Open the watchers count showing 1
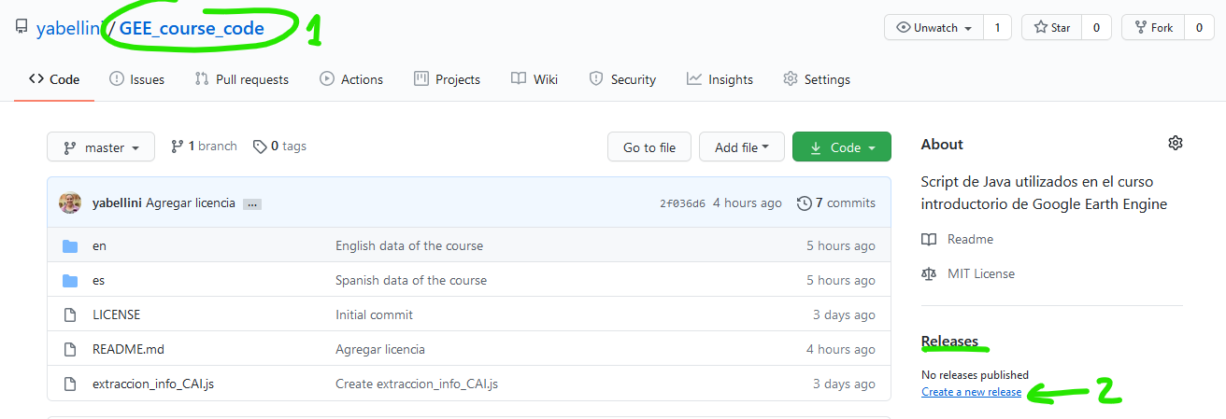 point(997,28)
